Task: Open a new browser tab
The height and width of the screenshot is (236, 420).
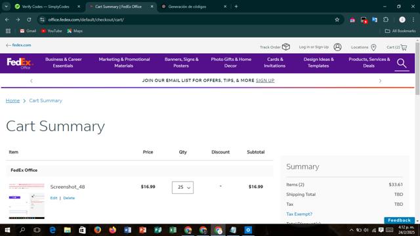Action: (x=236, y=7)
